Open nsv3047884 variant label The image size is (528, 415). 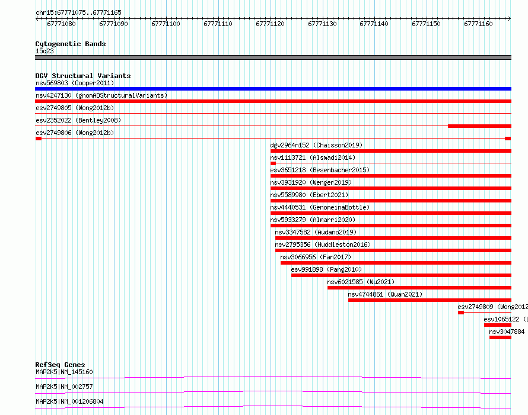[x=507, y=332]
